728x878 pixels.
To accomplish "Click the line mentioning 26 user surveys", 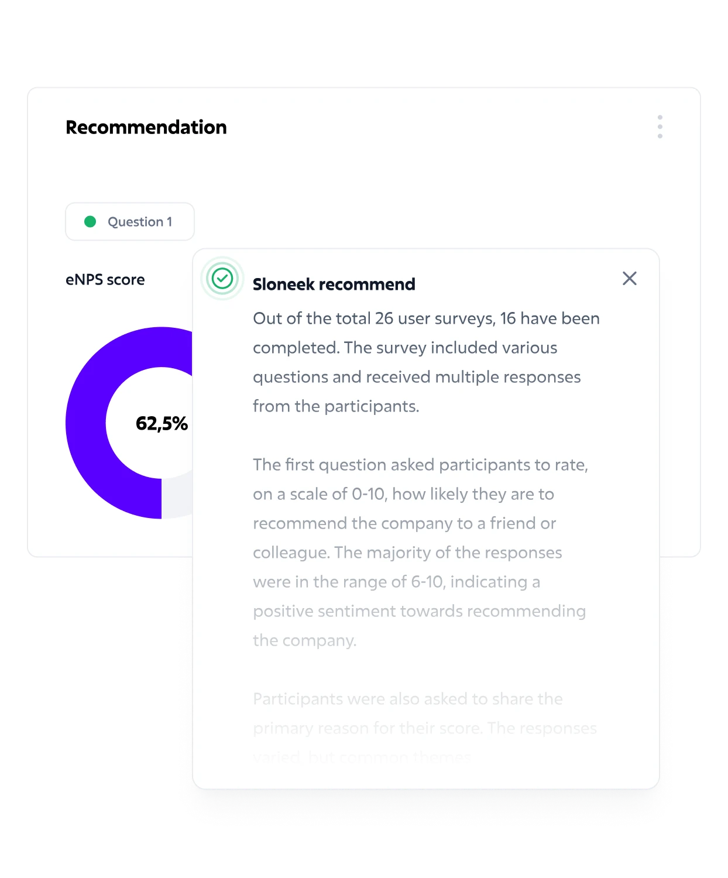I will point(426,318).
